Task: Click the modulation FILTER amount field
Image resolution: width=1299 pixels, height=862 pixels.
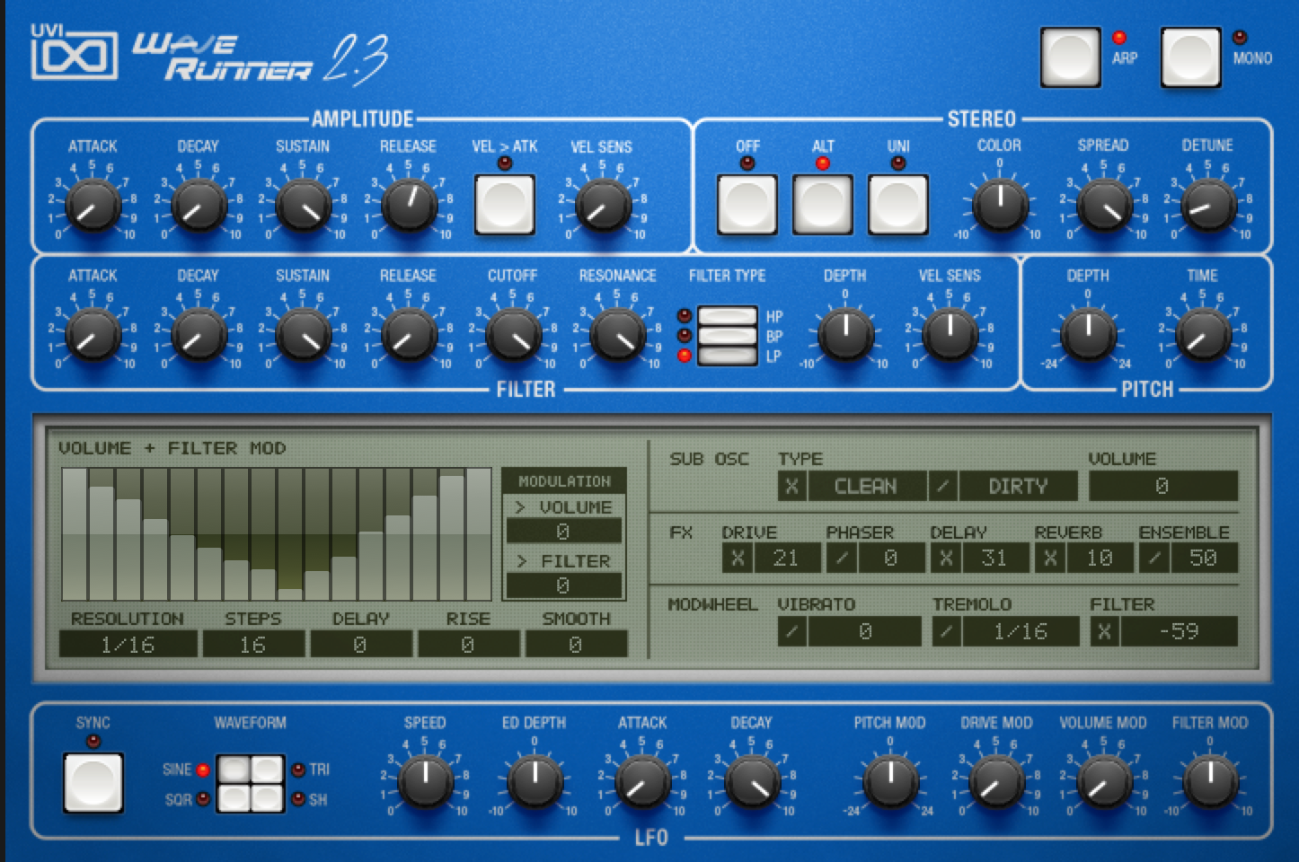Action: 563,585
